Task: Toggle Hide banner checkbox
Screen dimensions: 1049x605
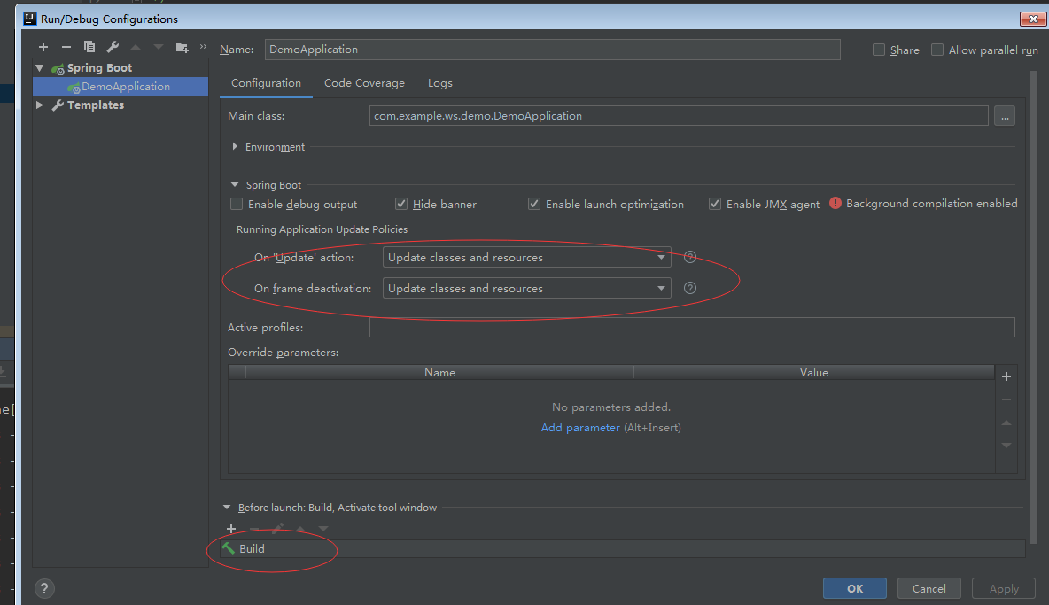Action: pyautogui.click(x=401, y=204)
